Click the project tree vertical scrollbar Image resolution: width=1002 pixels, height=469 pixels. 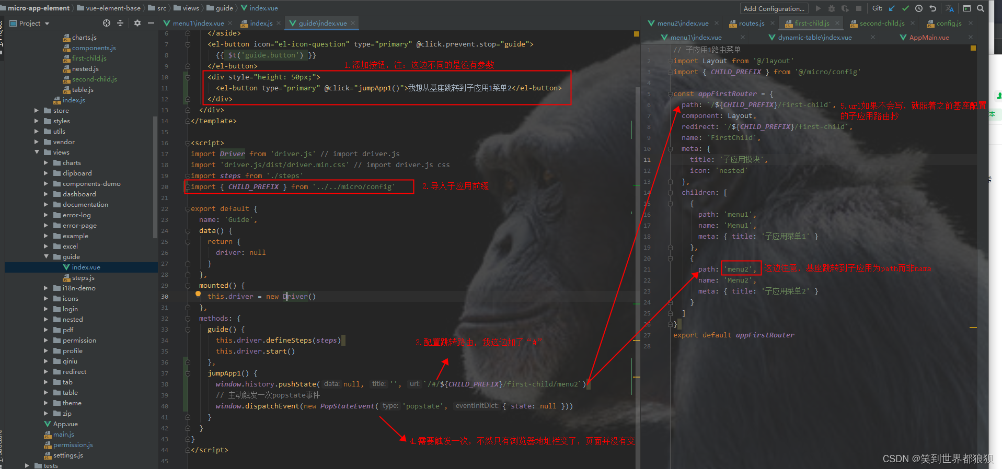[x=155, y=178]
